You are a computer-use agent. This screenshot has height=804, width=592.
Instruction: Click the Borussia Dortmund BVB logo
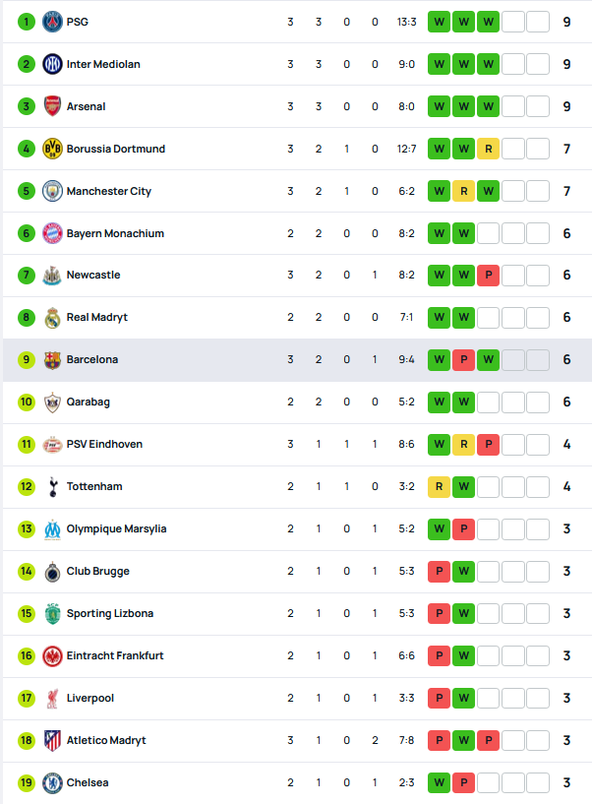coord(52,149)
